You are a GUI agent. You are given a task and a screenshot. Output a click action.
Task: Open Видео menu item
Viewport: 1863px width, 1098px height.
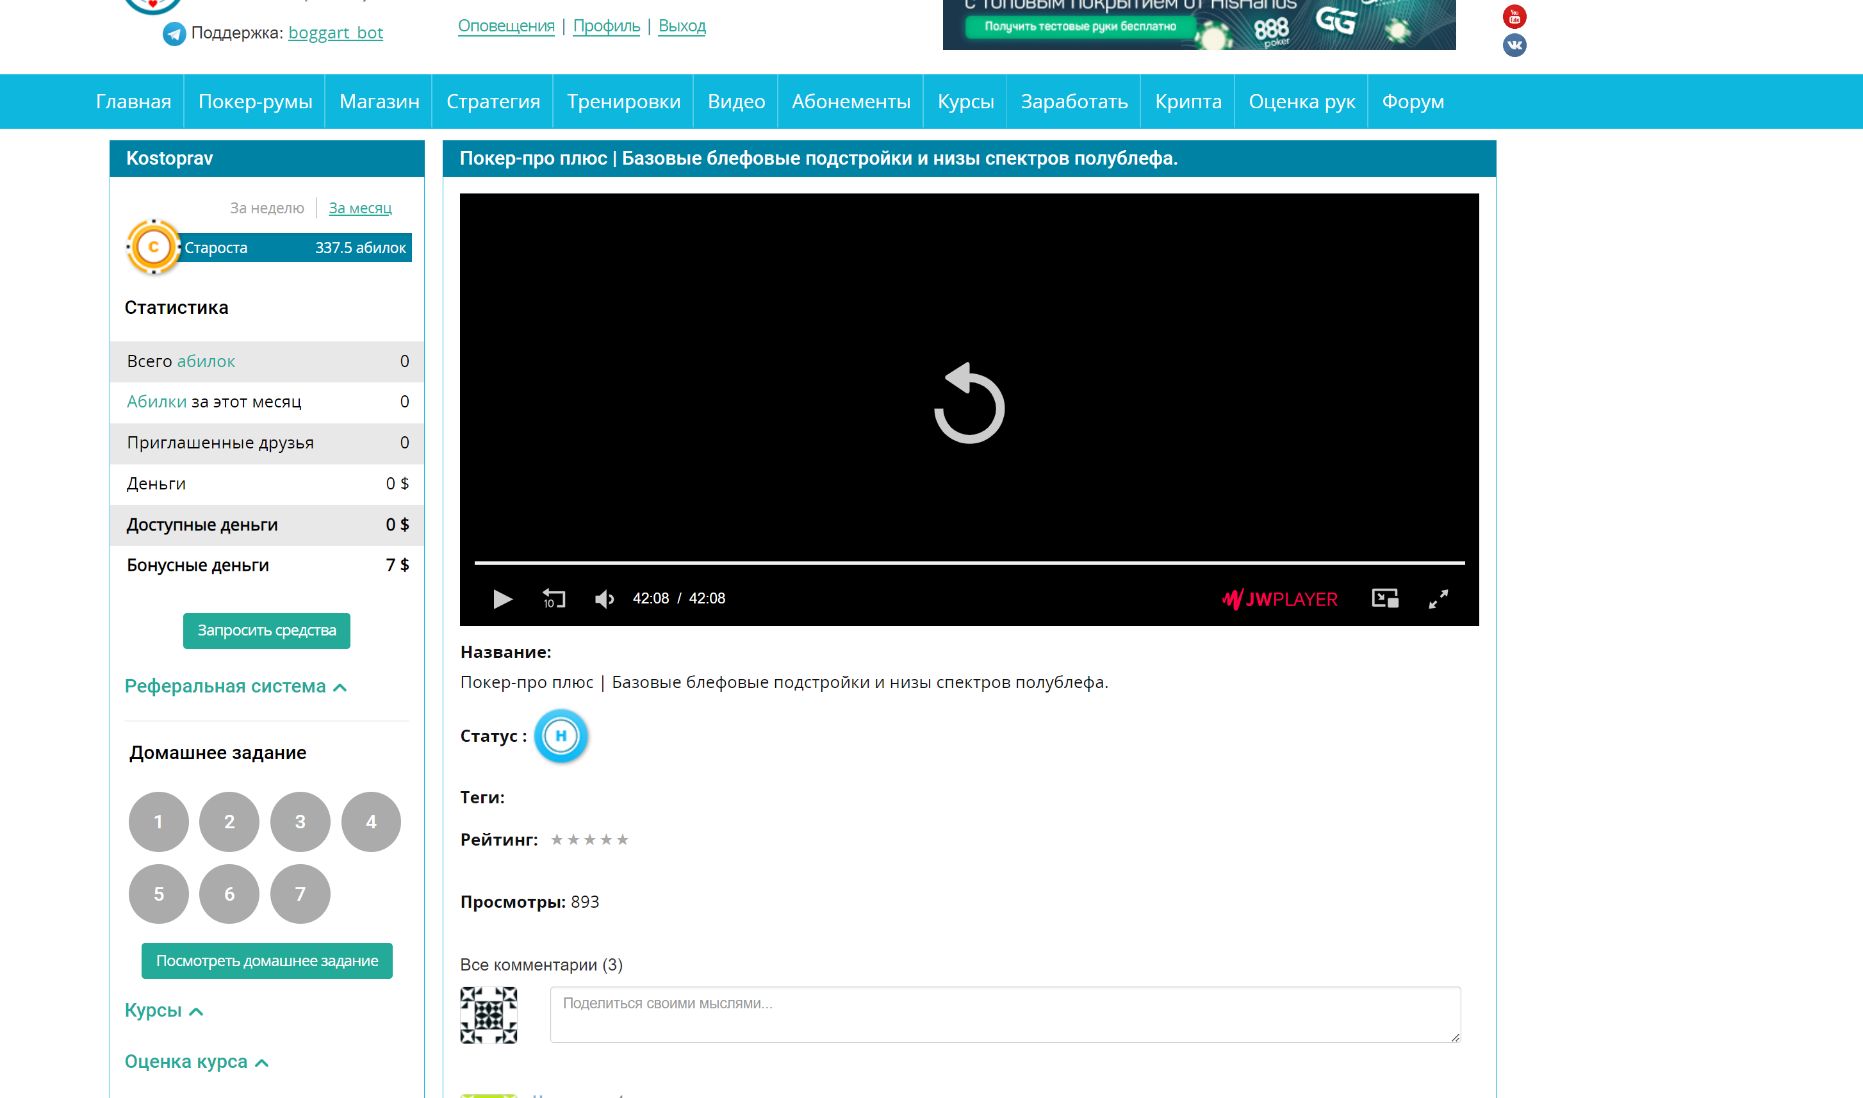[x=736, y=101]
